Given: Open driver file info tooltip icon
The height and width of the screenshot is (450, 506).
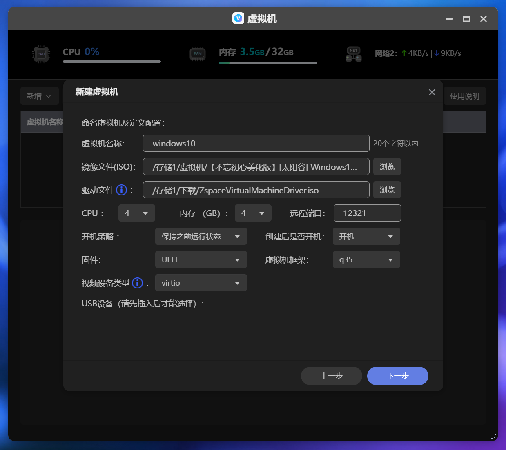Looking at the screenshot, I should (x=122, y=190).
